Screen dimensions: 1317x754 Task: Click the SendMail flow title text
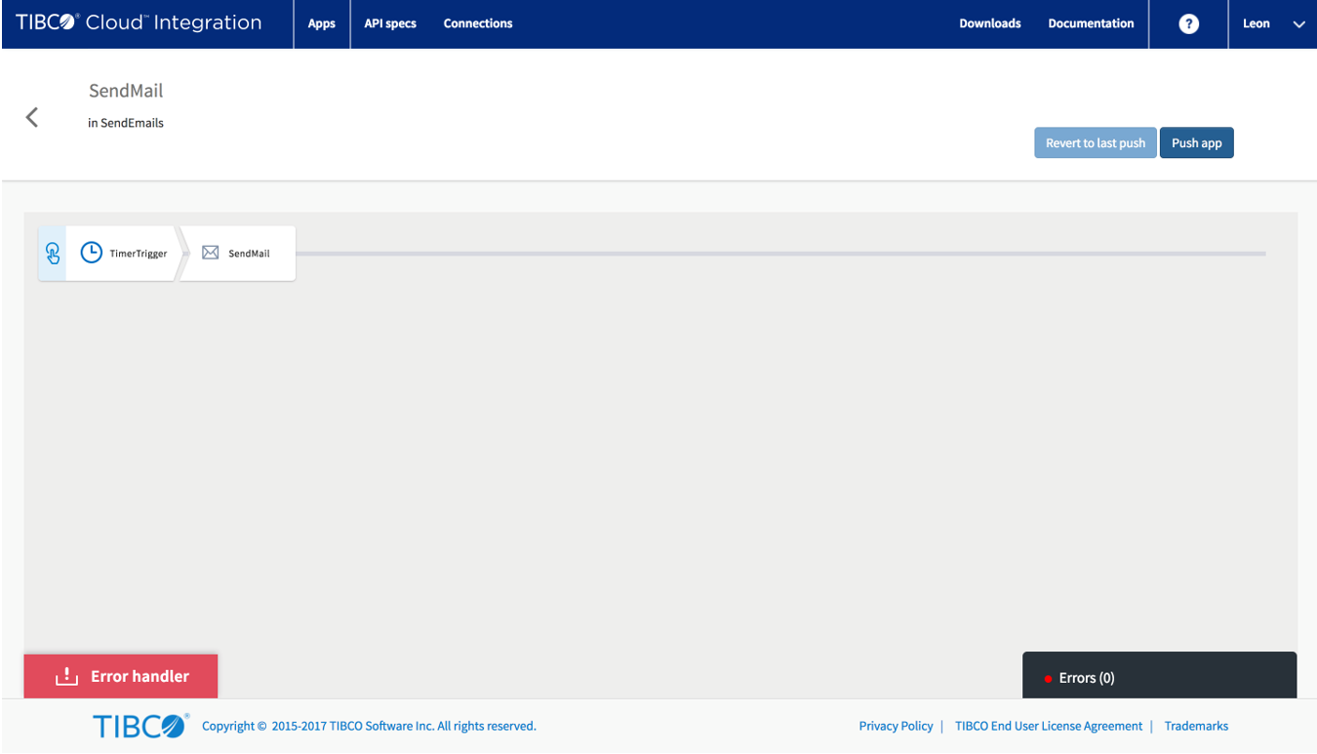pyautogui.click(x=126, y=91)
